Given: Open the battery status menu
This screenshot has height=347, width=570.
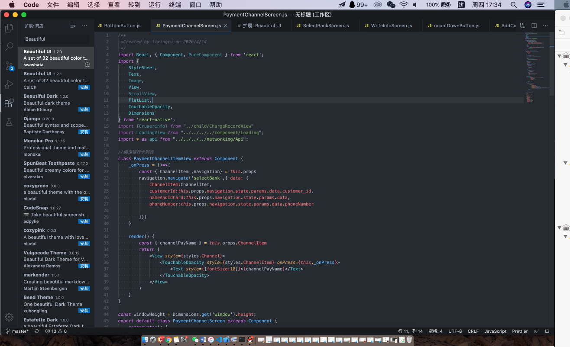Looking at the screenshot, I should click(x=437, y=5).
